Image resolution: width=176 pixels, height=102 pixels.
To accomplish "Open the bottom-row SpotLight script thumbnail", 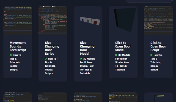I will [x=18, y=97].
